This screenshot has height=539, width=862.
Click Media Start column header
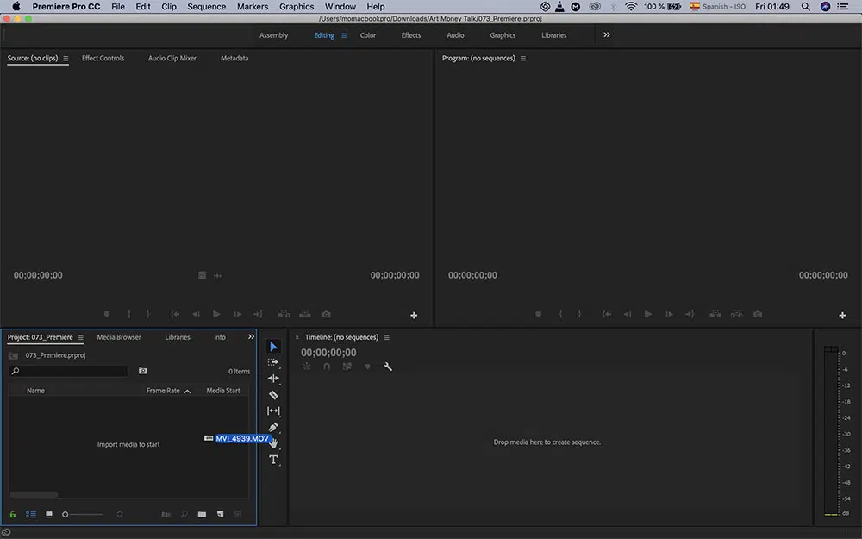coord(223,391)
